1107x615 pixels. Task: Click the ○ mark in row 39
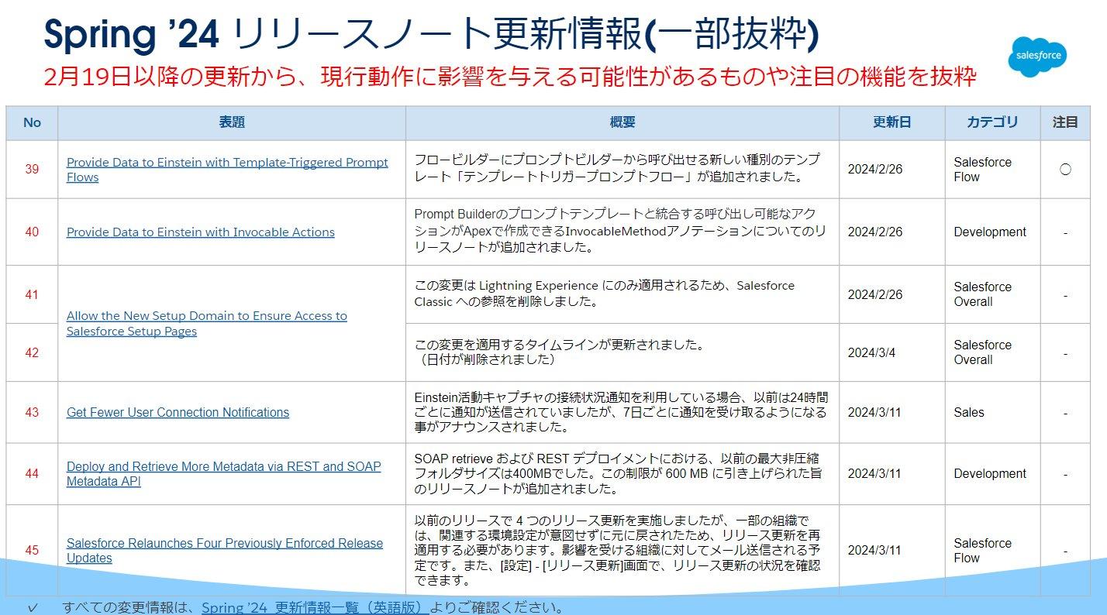pos(1065,170)
